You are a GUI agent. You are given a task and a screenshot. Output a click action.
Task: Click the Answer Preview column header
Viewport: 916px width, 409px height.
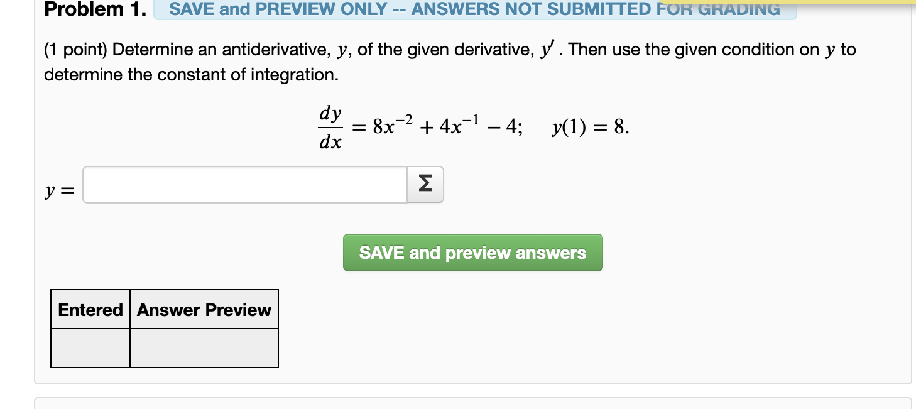(204, 309)
